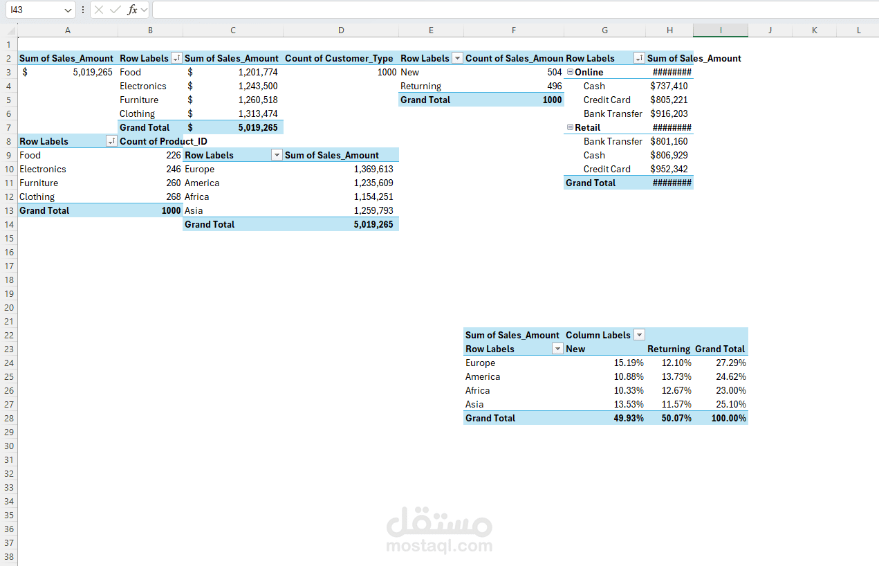Open Row Labels filter for Count of Product_ID
The height and width of the screenshot is (566, 879).
point(111,142)
